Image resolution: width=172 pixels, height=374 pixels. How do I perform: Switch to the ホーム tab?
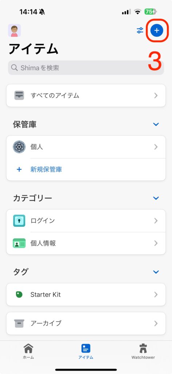[28, 352]
